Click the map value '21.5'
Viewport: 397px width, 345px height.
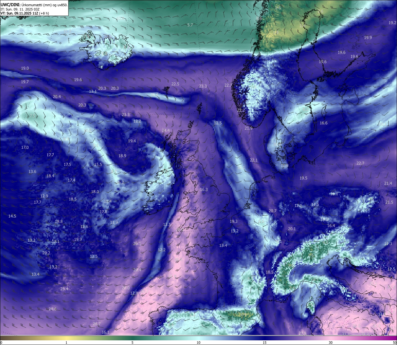tap(389, 202)
